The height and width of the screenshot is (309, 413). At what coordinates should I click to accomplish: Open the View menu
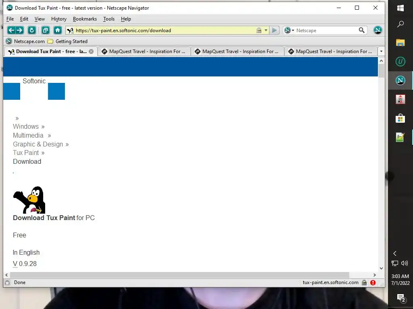pos(40,19)
